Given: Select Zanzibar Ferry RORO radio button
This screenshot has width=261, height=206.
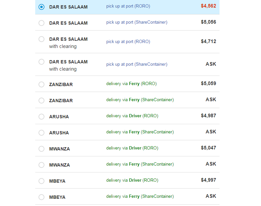Looking at the screenshot, I should (x=41, y=84).
